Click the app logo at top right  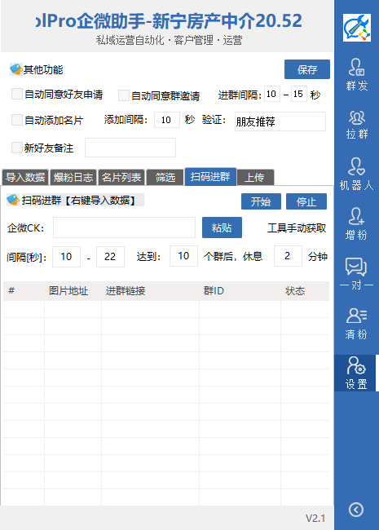(357, 28)
